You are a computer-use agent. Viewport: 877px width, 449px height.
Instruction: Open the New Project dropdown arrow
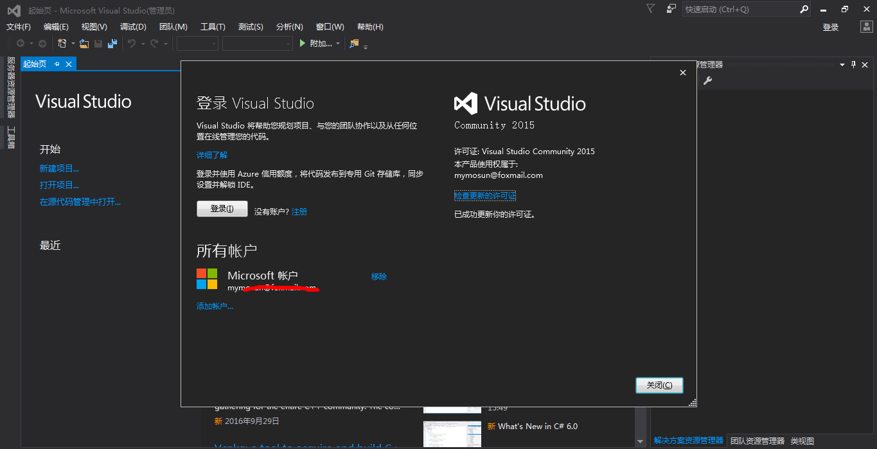tap(73, 44)
